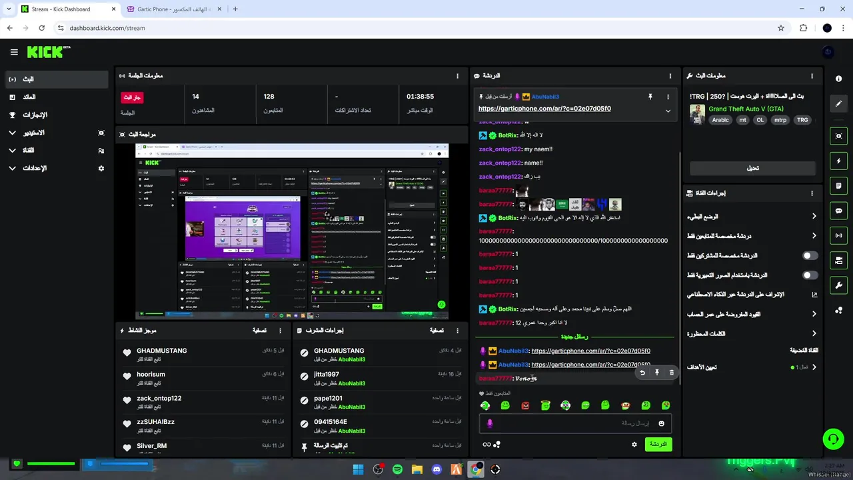Expand account age restrictions row

pos(752,313)
